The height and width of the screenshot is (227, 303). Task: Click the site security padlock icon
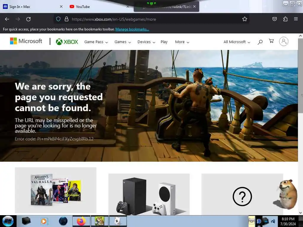pyautogui.click(x=67, y=19)
